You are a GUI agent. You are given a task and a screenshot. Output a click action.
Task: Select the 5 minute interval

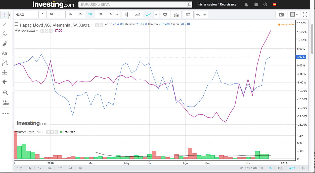pyautogui.click(x=42, y=15)
